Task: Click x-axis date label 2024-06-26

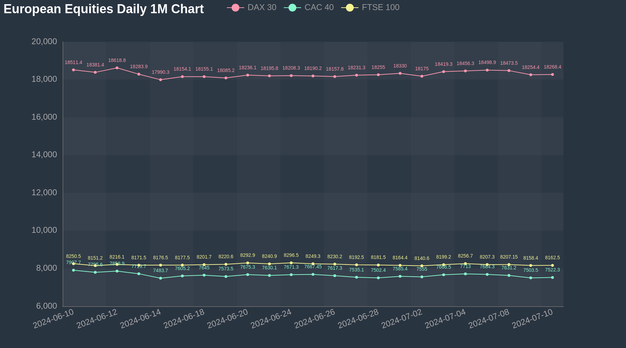Action: (x=315, y=318)
